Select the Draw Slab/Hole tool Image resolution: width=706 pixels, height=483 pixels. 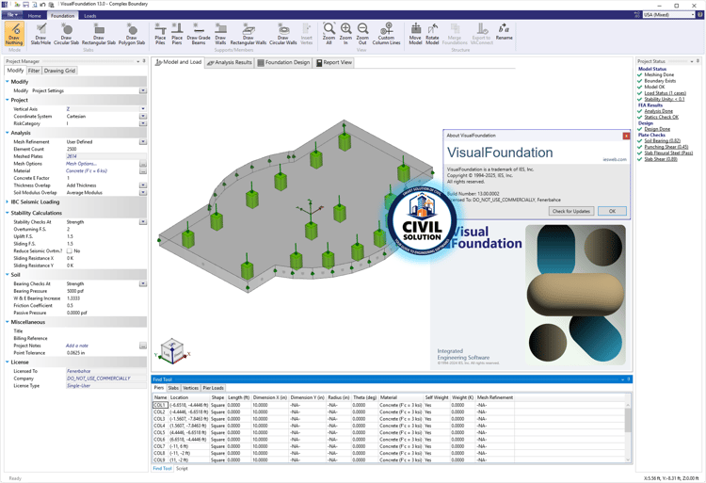click(40, 34)
